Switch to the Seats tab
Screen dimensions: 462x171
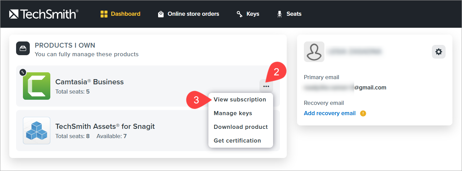289,14
